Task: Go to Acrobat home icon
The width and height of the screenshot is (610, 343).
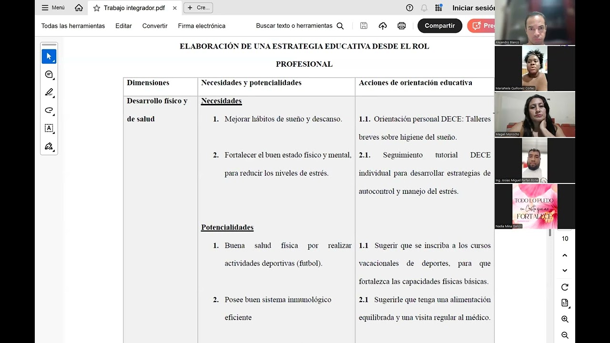Action: (x=79, y=8)
